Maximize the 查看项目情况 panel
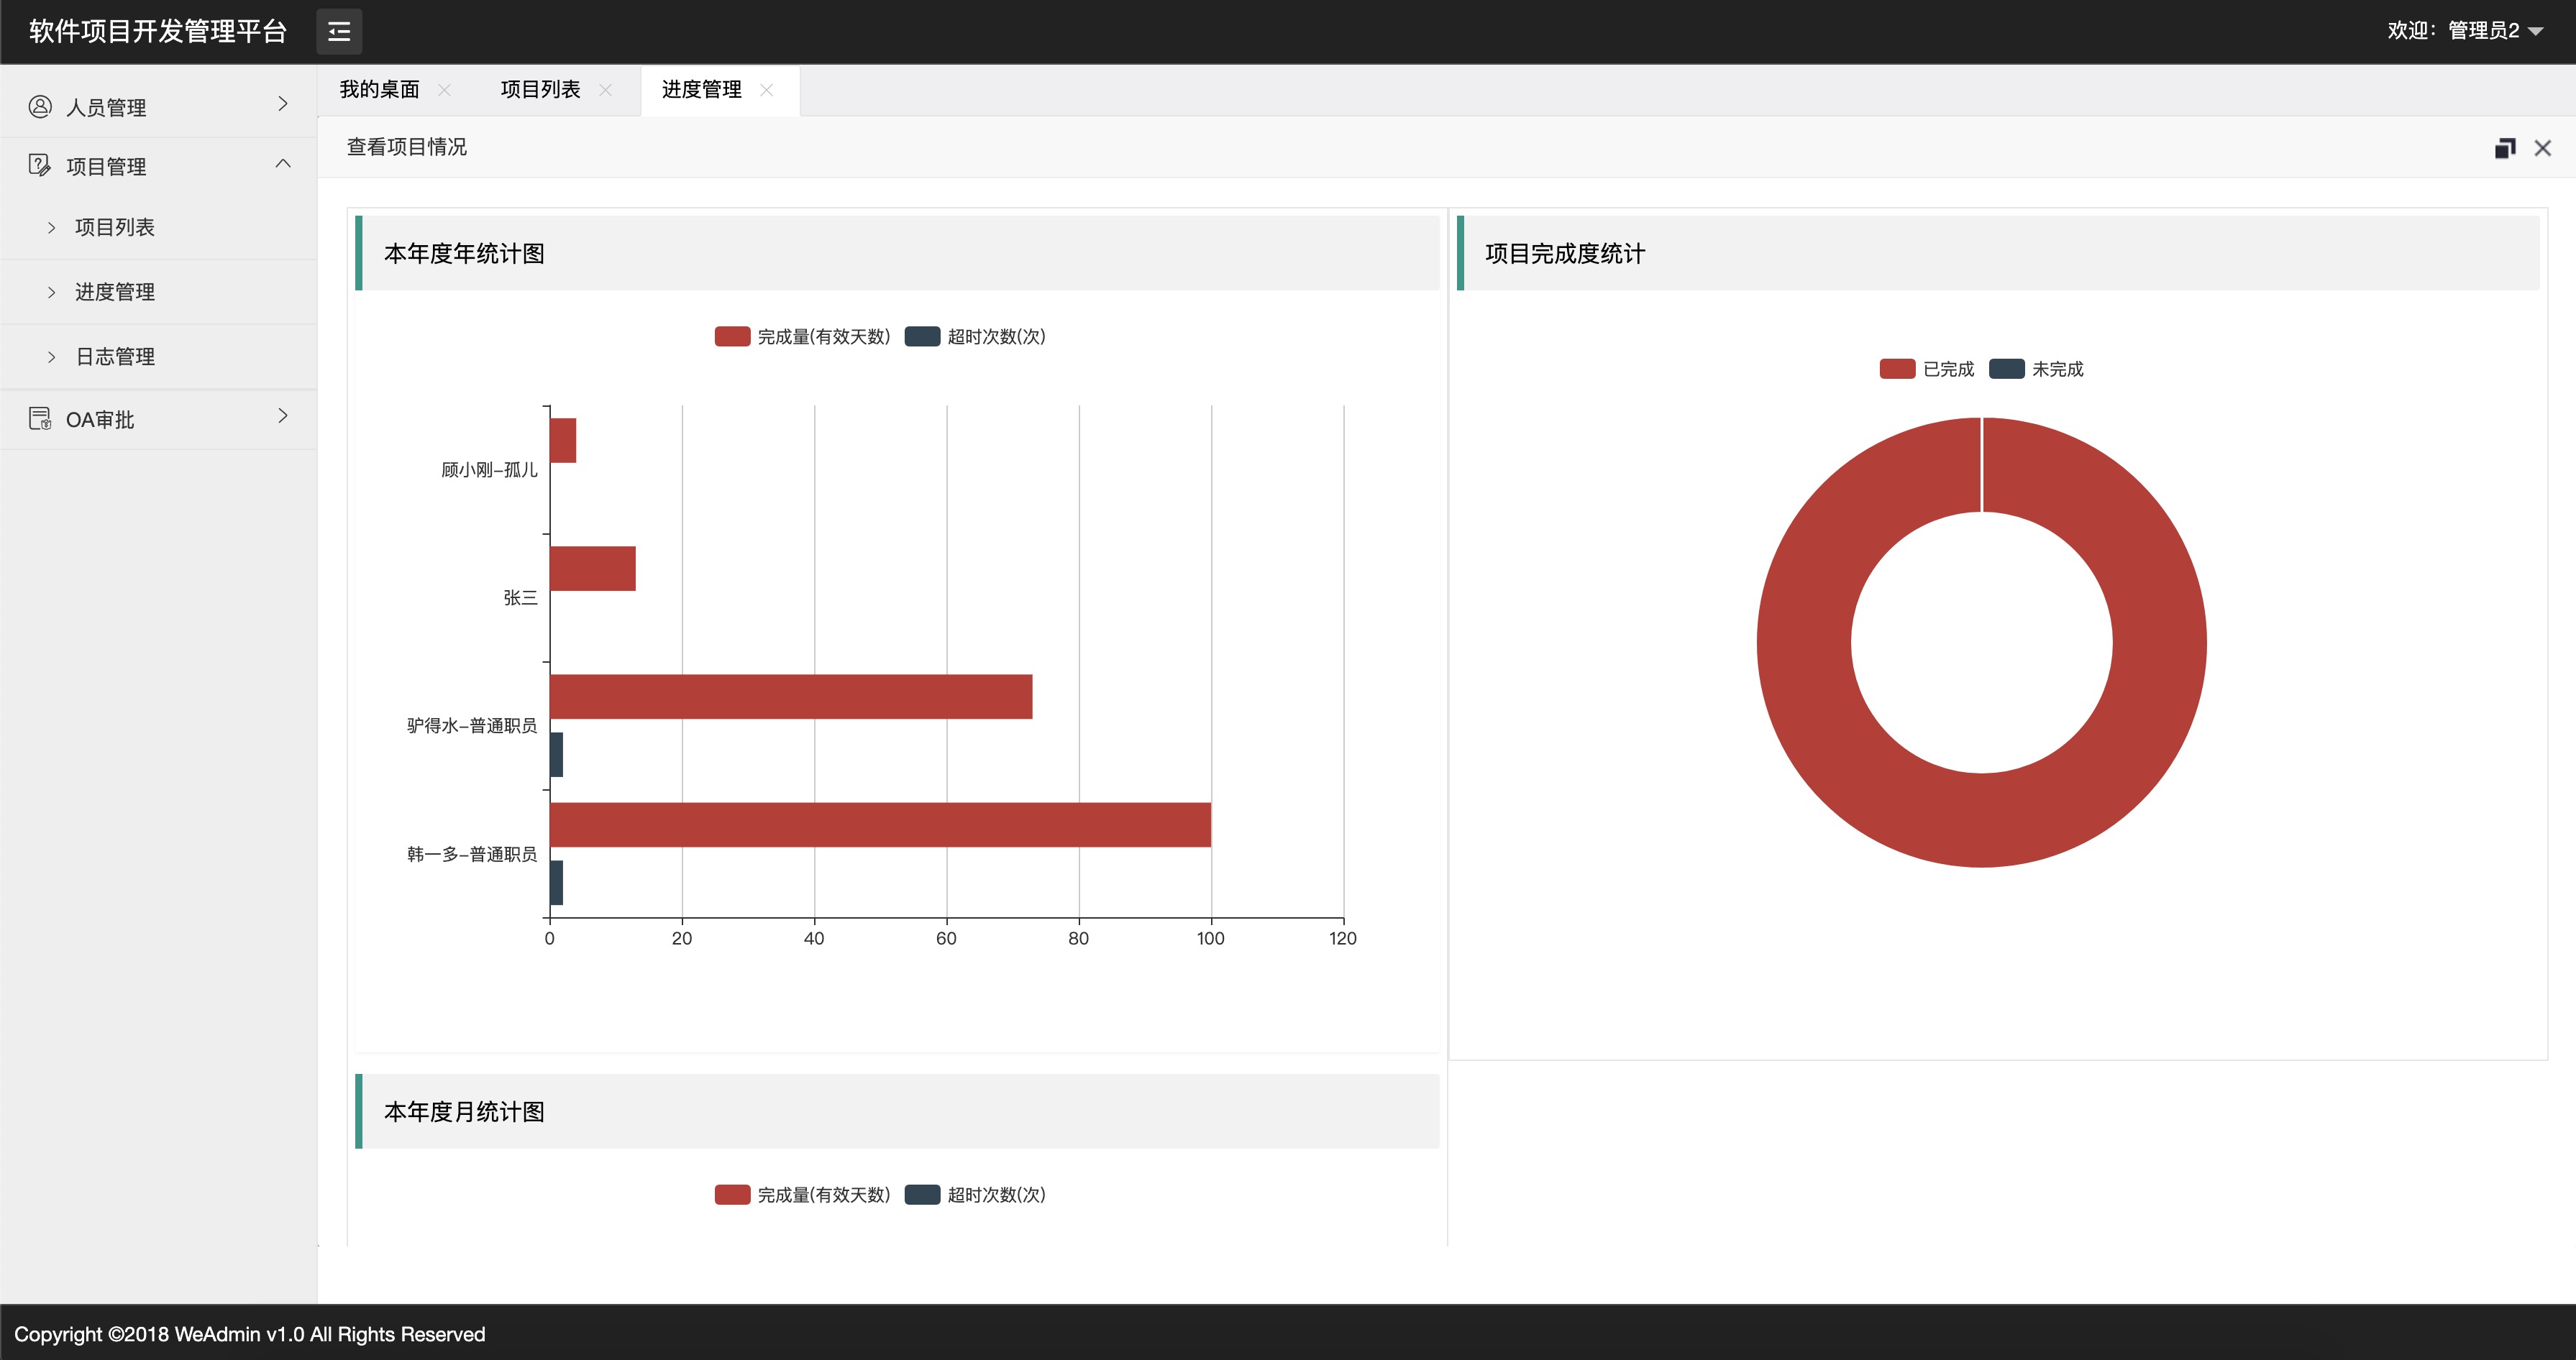This screenshot has width=2576, height=1360. tap(2504, 148)
